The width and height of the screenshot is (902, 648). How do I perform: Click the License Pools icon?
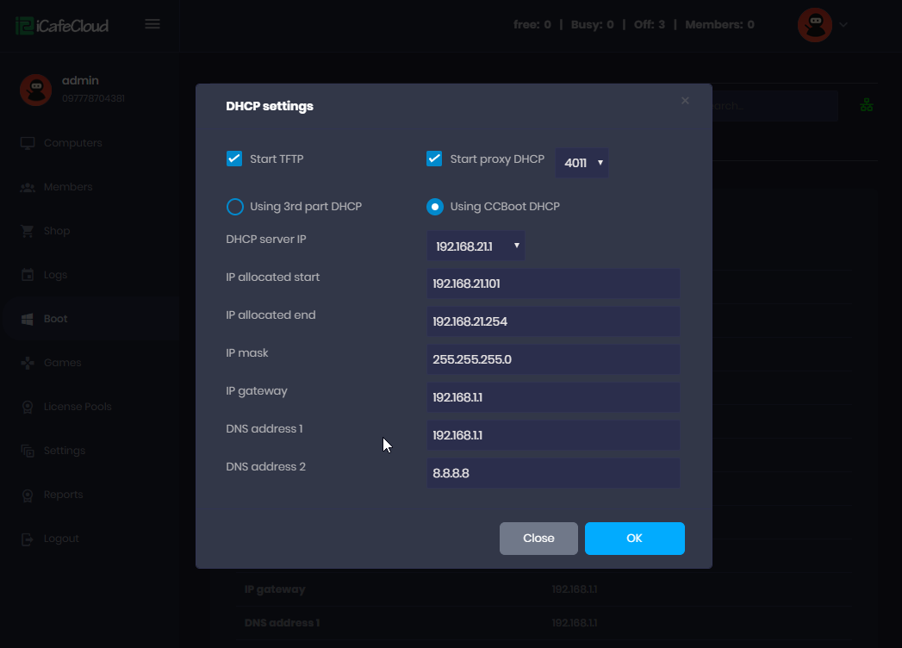pyautogui.click(x=27, y=406)
